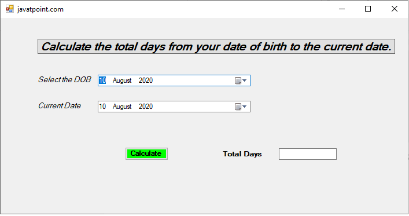
Task: Close the javatpoint.com window
Action: (x=395, y=9)
